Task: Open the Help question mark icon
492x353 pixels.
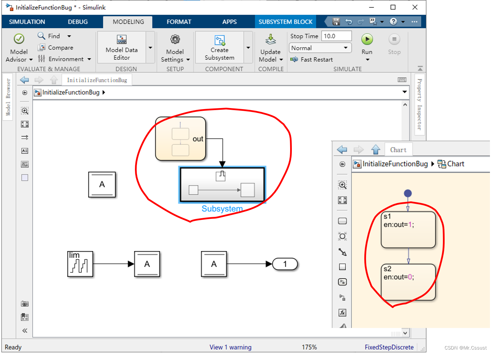Action: 393,22
